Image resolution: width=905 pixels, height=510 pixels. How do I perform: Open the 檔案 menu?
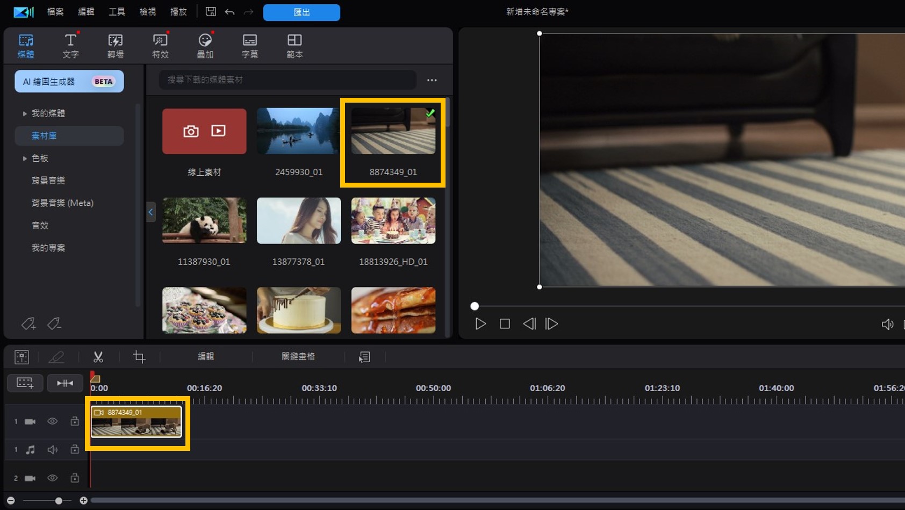(x=54, y=11)
